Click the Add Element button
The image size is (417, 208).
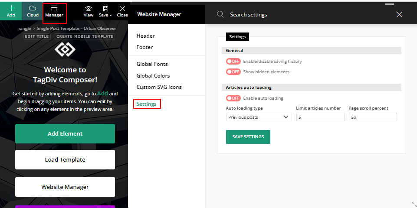65,133
